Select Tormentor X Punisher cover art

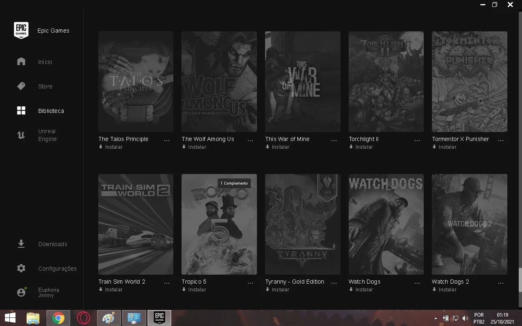[469, 81]
